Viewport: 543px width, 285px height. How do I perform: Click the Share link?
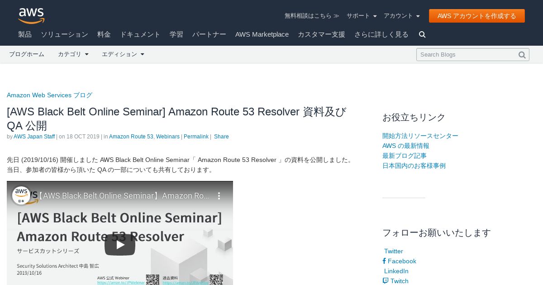[x=221, y=137]
